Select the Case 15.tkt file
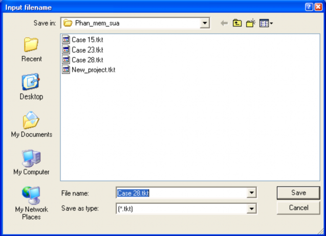This screenshot has width=326, height=236. click(x=87, y=39)
